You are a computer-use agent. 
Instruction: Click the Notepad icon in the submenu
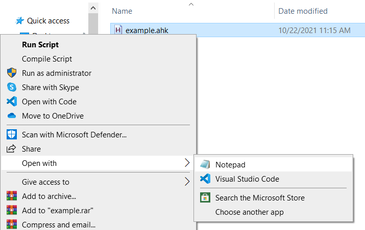click(205, 164)
